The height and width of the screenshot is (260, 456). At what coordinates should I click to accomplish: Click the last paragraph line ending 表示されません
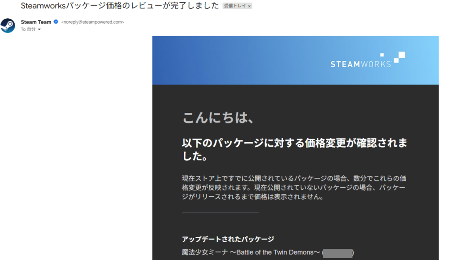[x=252, y=197]
